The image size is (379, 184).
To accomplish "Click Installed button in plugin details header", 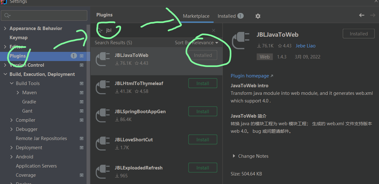I will (x=359, y=34).
